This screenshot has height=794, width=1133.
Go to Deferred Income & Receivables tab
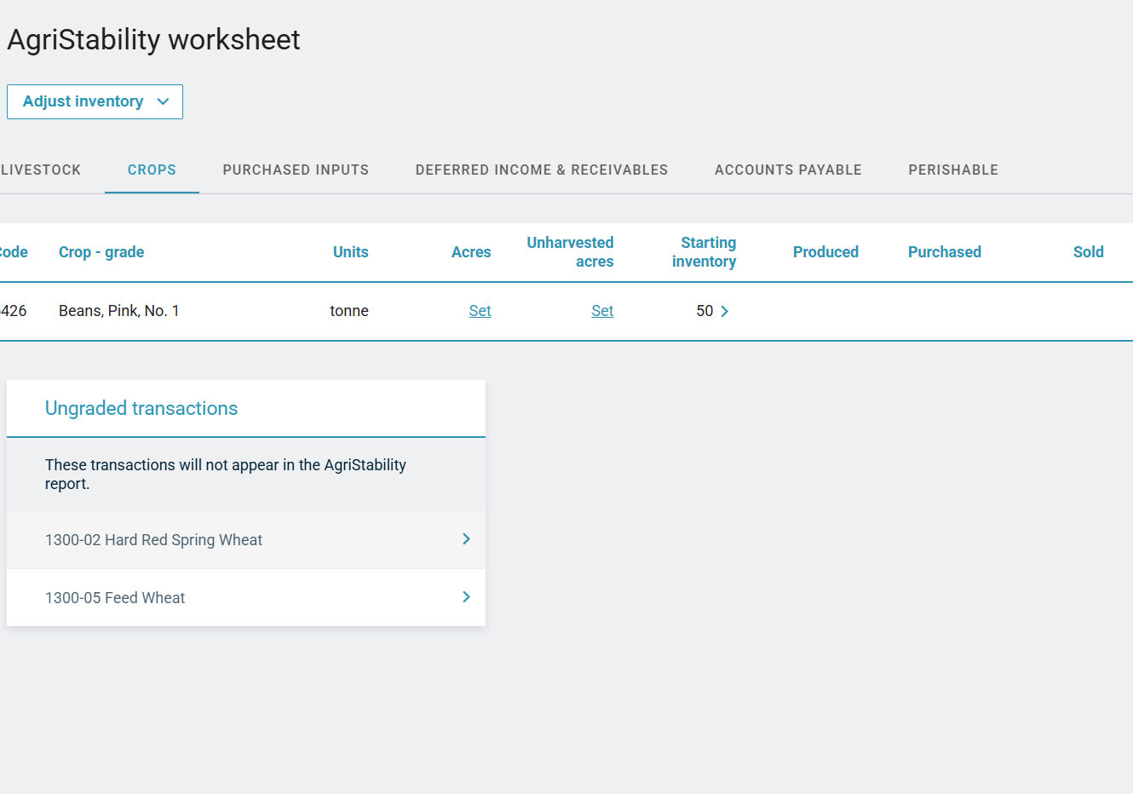pos(541,170)
